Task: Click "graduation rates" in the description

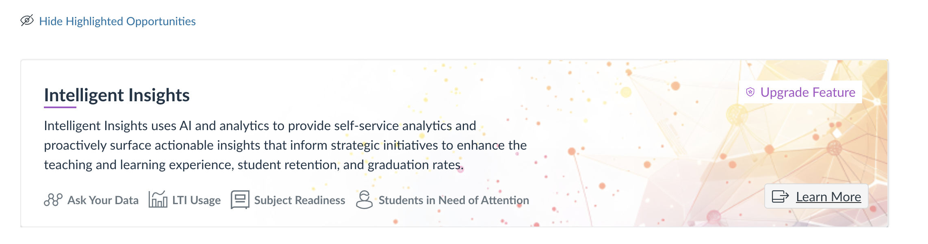Action: point(415,165)
